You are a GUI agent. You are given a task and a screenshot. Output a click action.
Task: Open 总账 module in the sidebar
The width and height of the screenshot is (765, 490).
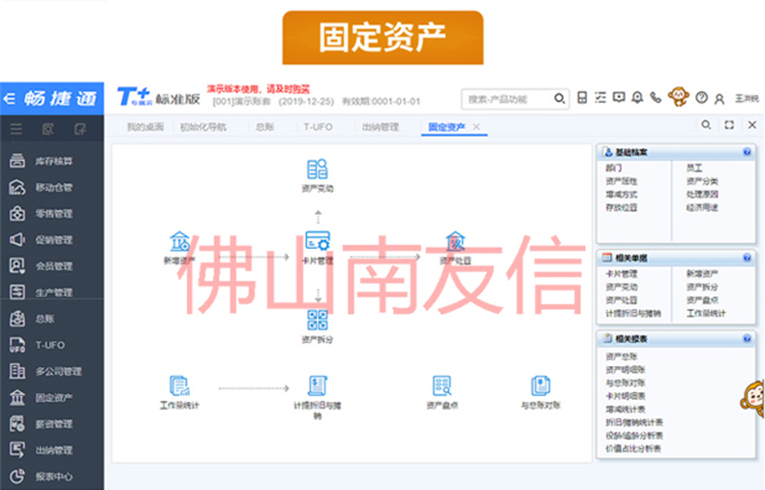coord(51,319)
